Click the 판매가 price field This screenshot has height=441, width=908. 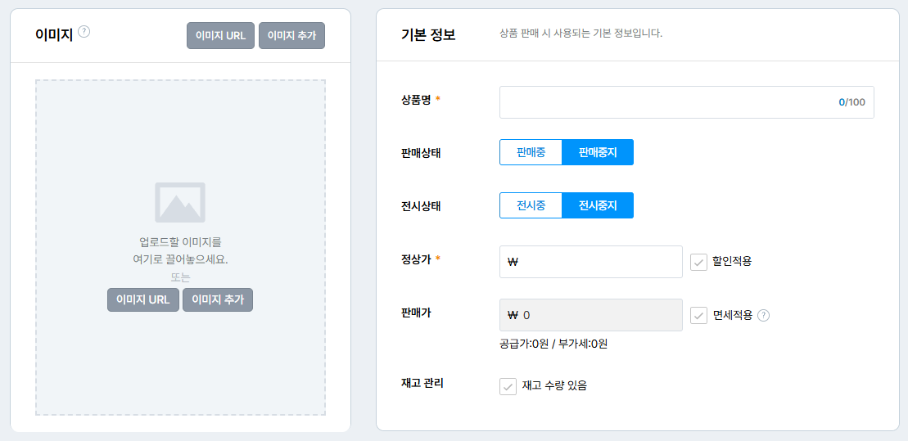pos(598,315)
